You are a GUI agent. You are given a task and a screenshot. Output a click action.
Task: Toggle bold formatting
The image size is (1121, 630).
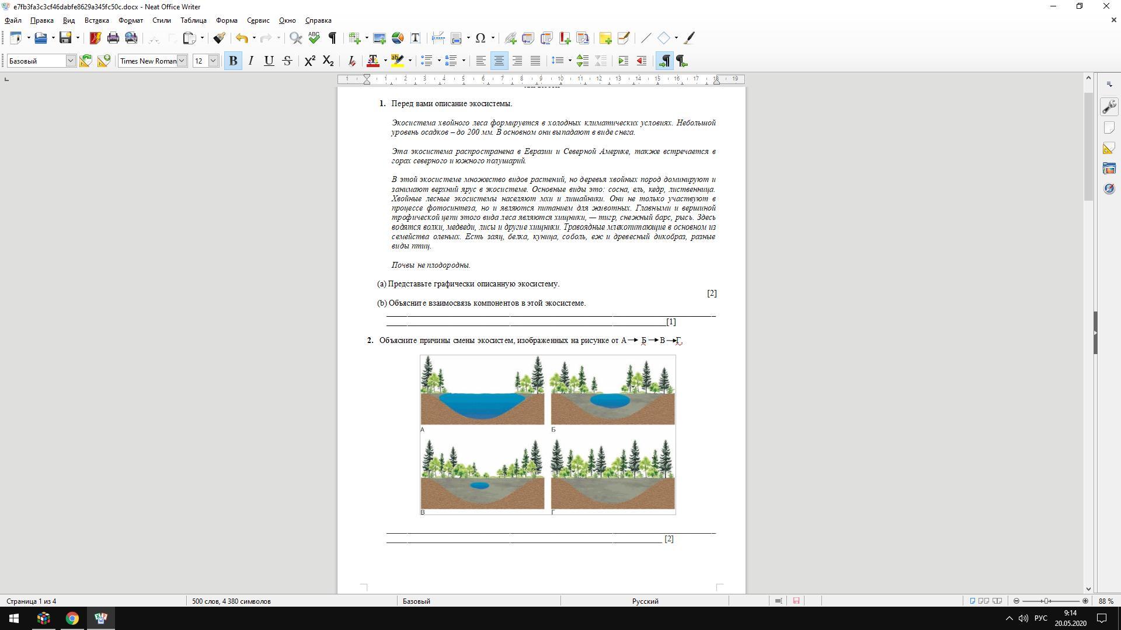233,61
